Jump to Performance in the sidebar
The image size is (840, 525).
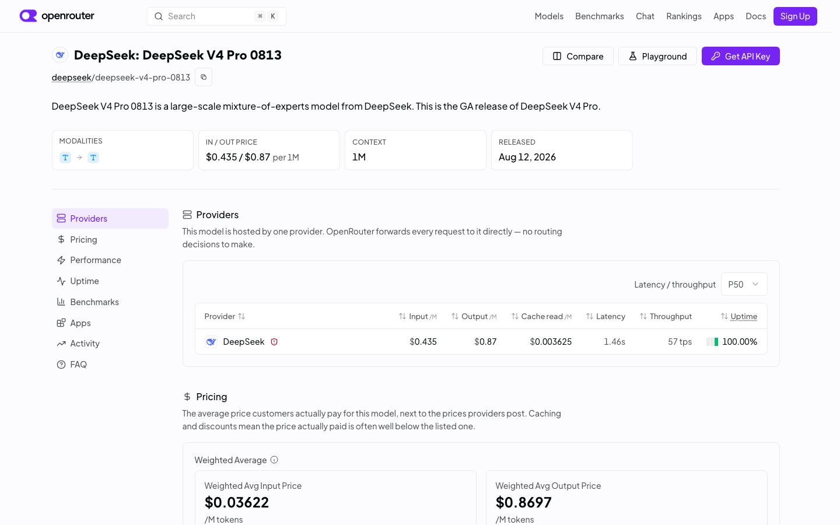pos(110,260)
